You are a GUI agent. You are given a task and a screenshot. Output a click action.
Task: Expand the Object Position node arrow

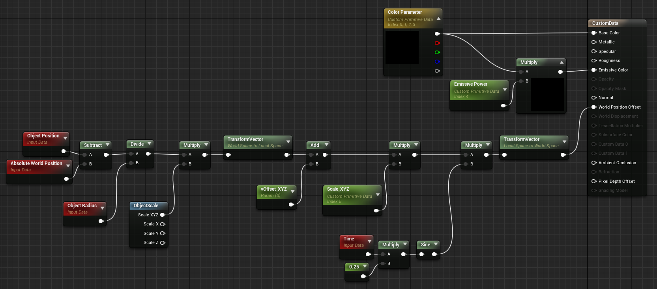tap(65, 138)
